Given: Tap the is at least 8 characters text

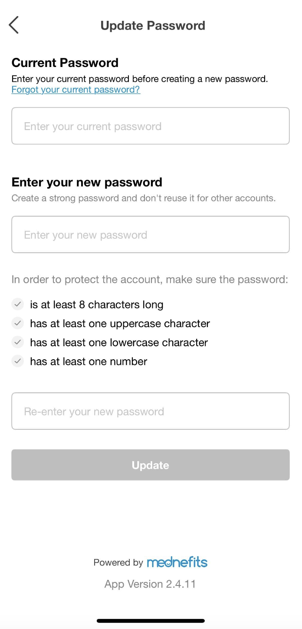Looking at the screenshot, I should click(x=96, y=304).
